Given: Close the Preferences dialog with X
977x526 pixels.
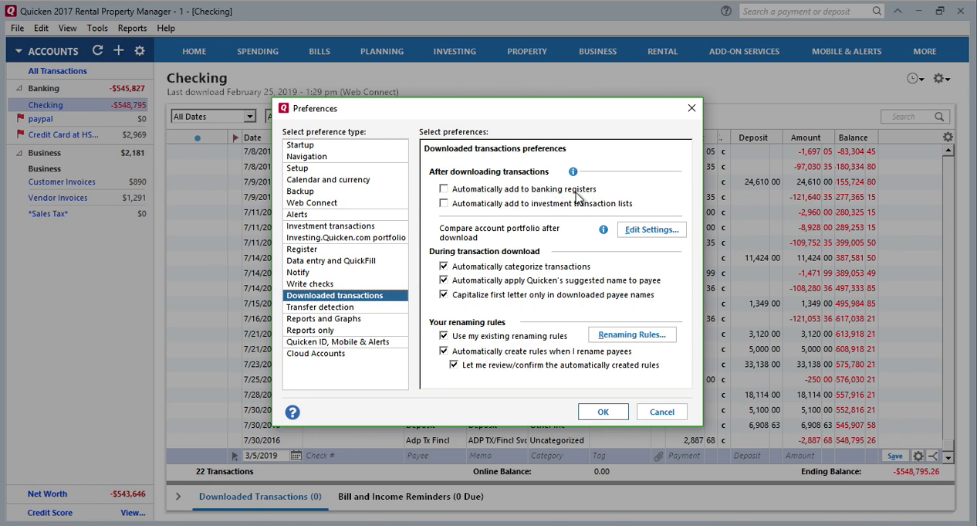Looking at the screenshot, I should click(691, 108).
